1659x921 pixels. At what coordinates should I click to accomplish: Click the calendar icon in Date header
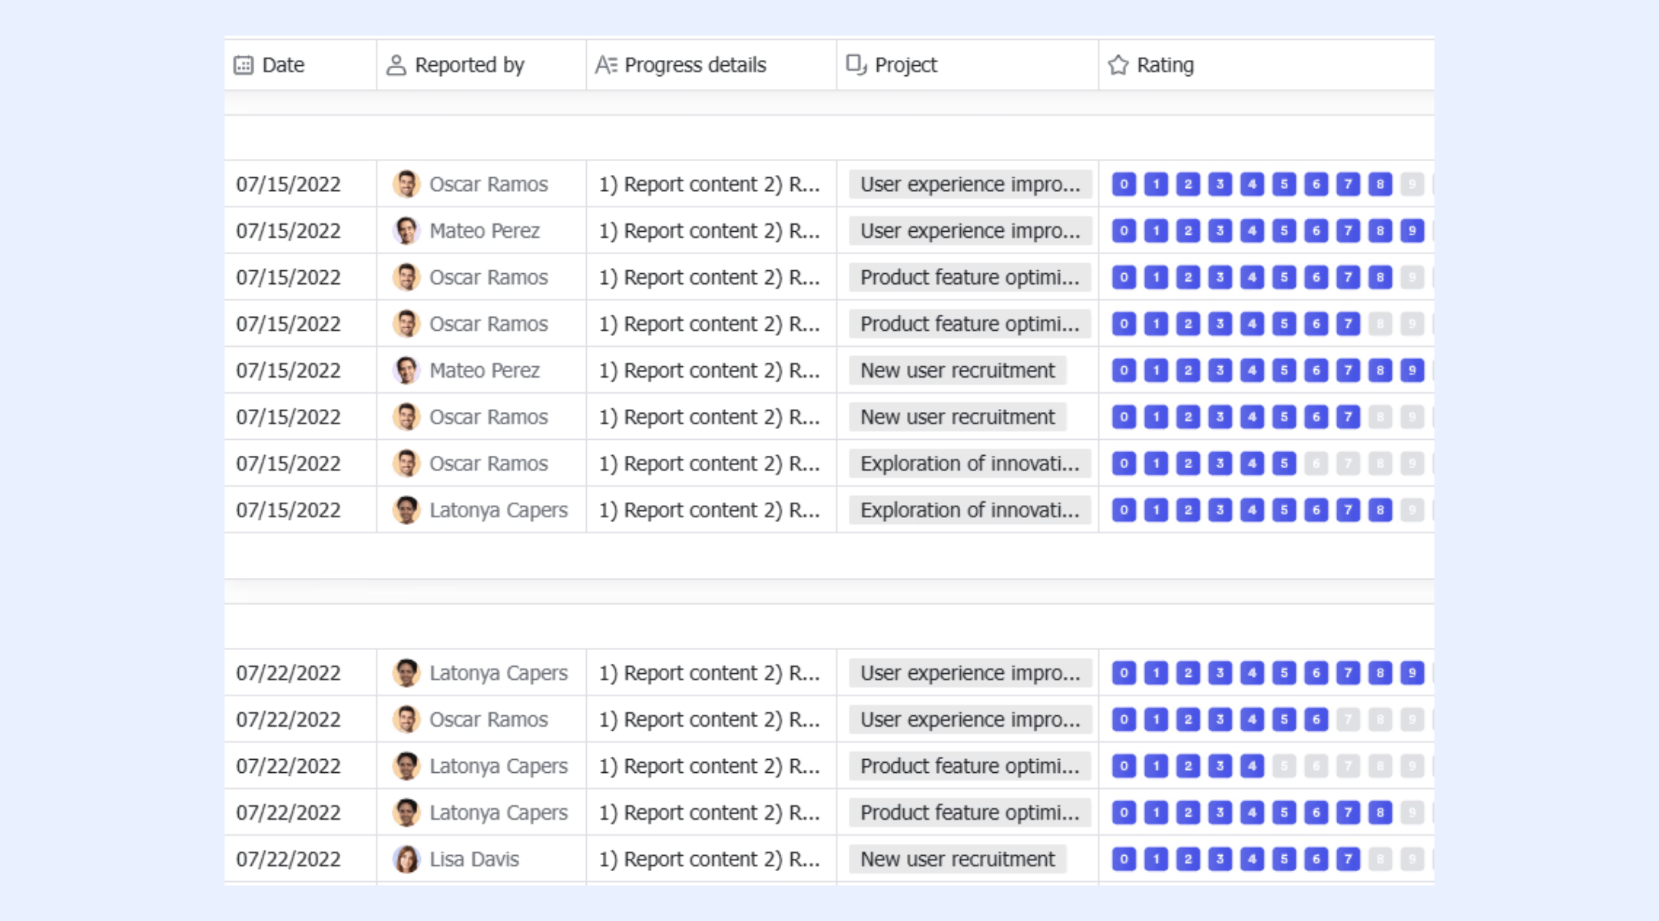point(243,65)
